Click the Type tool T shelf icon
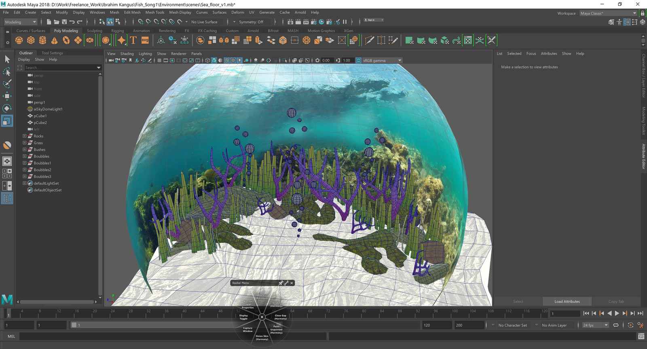This screenshot has height=349, width=647. (133, 40)
